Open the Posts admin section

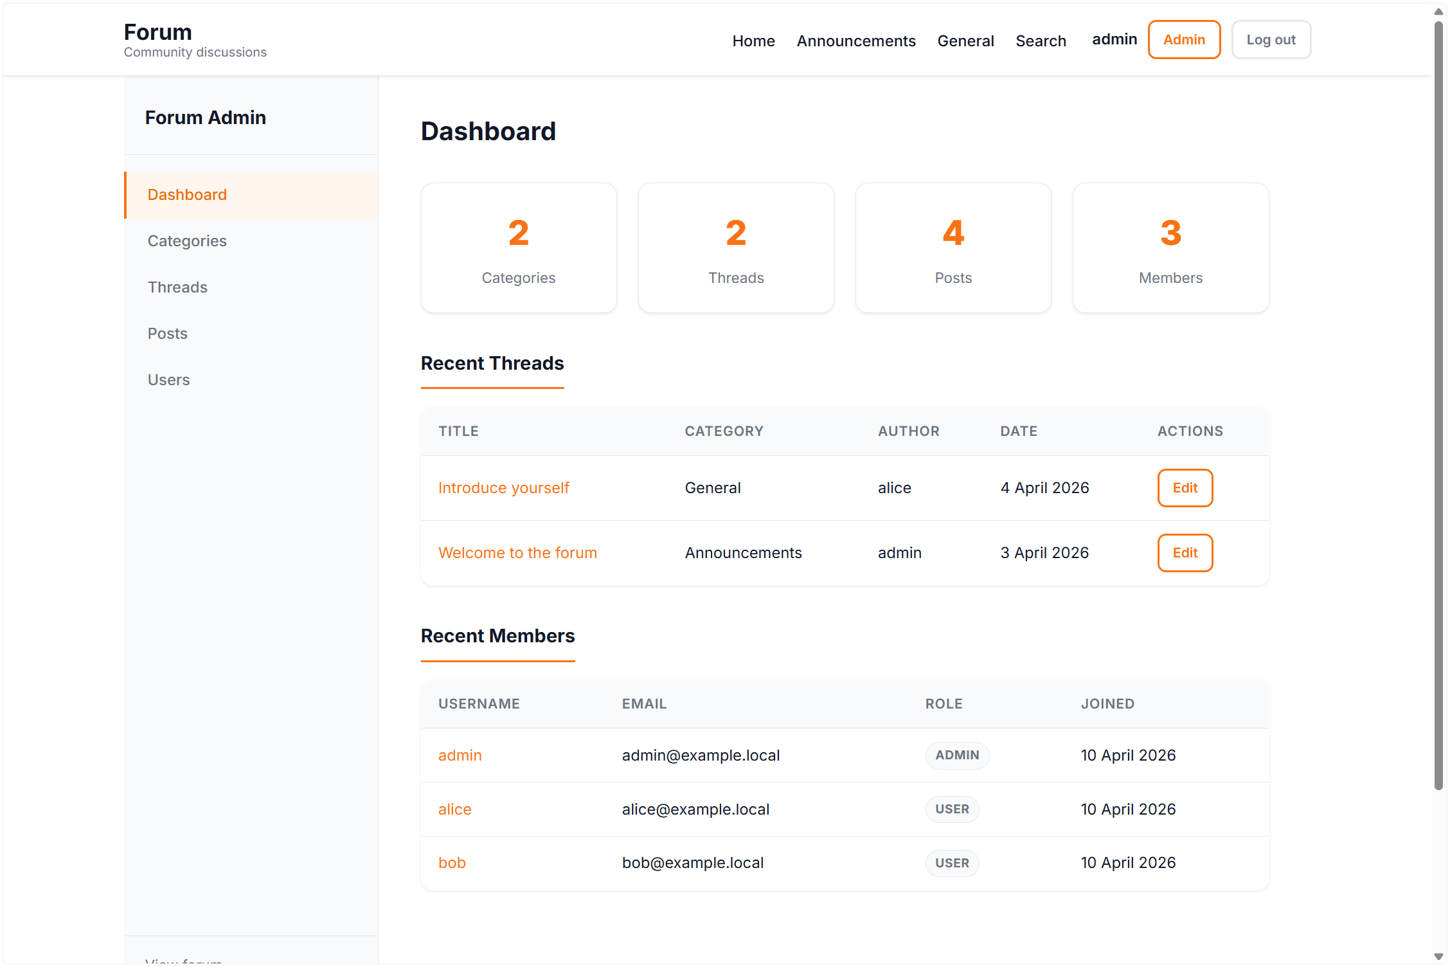[x=167, y=333]
